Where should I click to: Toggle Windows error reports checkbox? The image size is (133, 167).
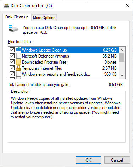pos(12,74)
